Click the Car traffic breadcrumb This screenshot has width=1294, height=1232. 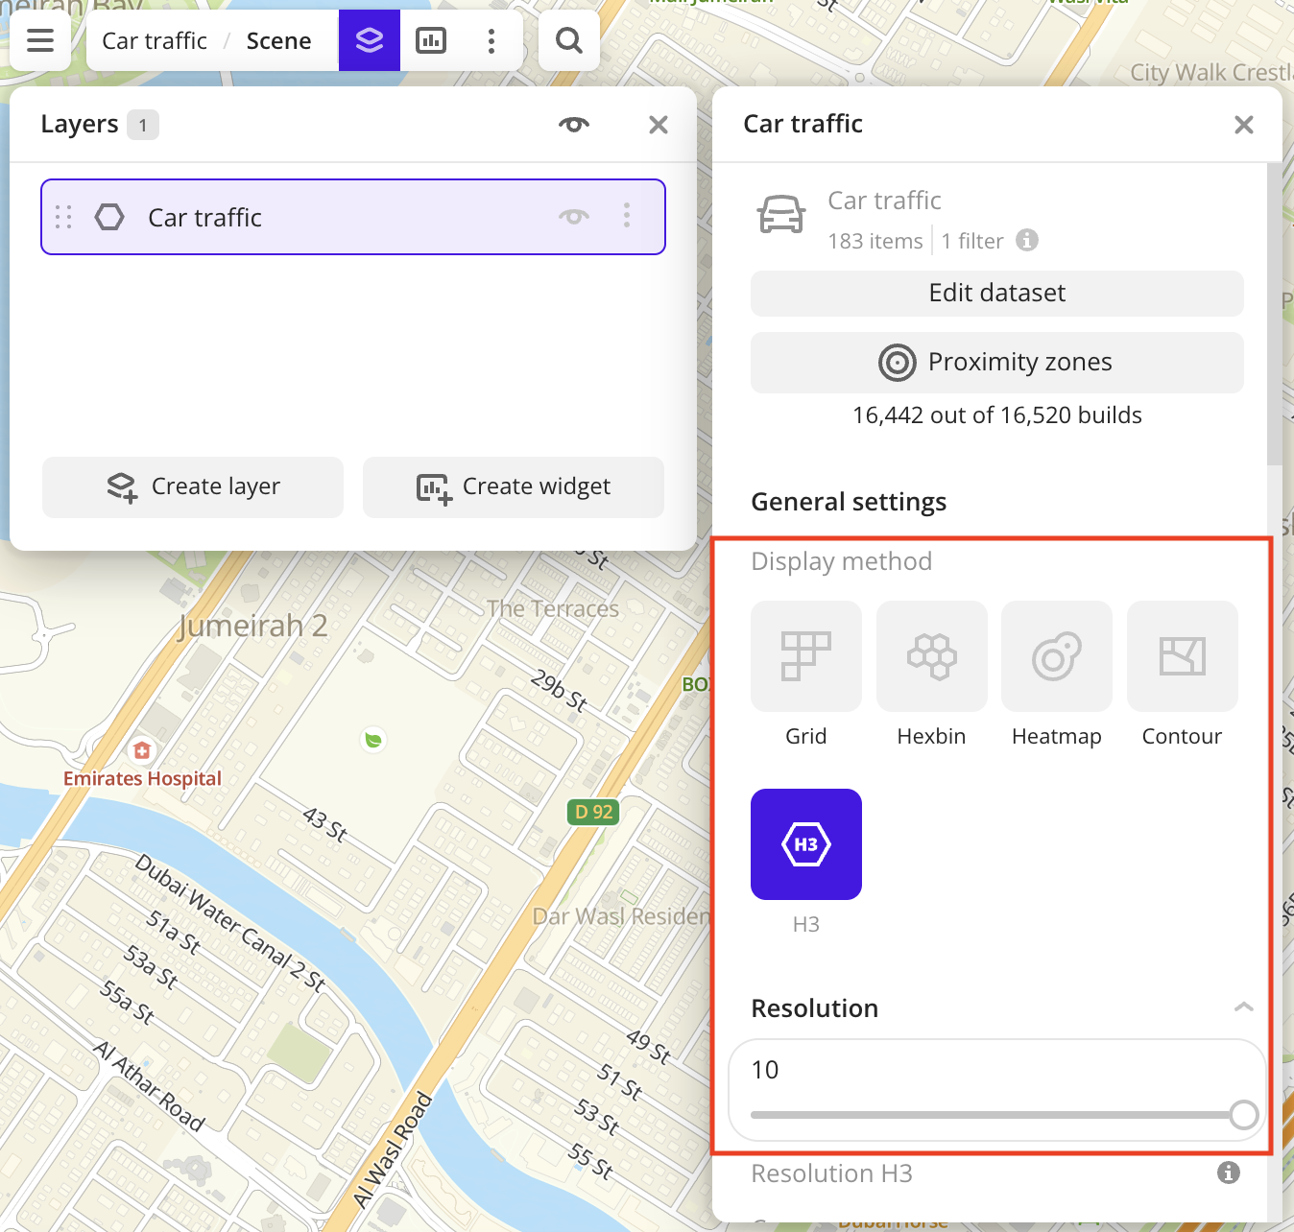155,41
